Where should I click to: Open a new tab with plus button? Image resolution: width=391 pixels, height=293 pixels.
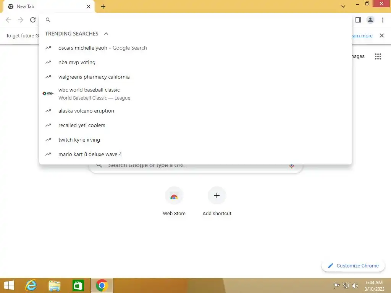pos(103,7)
